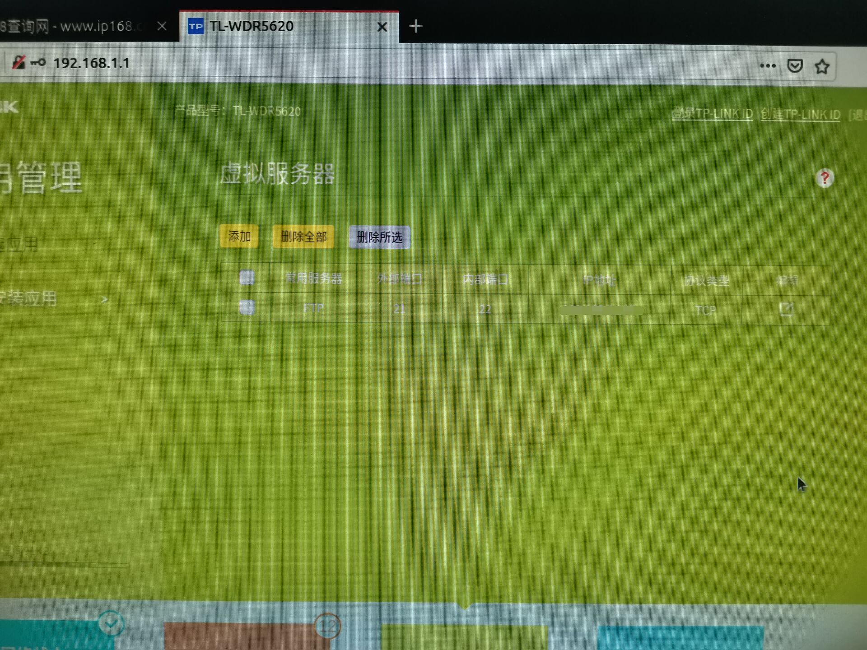Click the checkmark circle icon at bottom left
This screenshot has width=867, height=650.
(x=111, y=624)
